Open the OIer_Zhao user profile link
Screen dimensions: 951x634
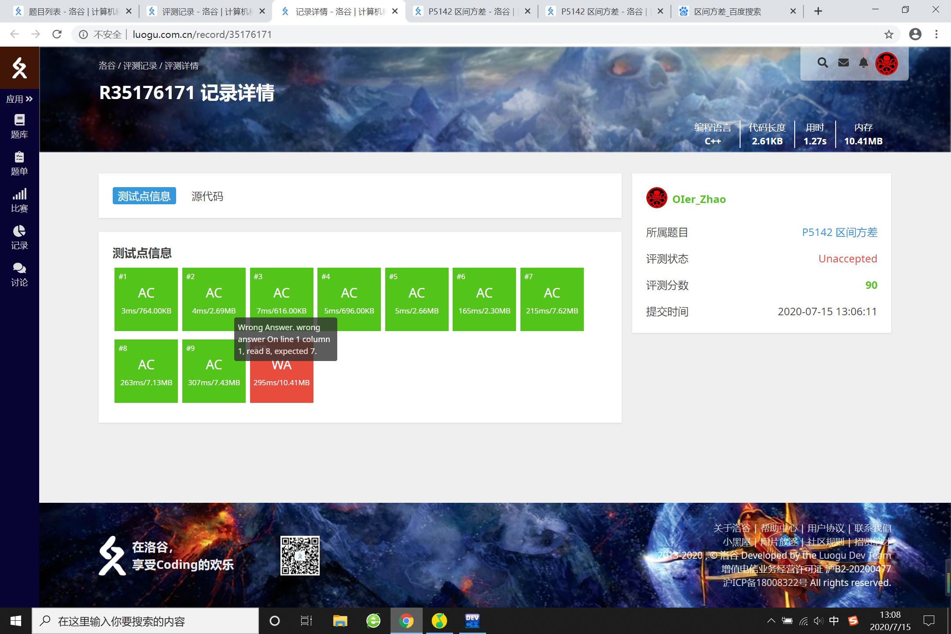point(699,199)
